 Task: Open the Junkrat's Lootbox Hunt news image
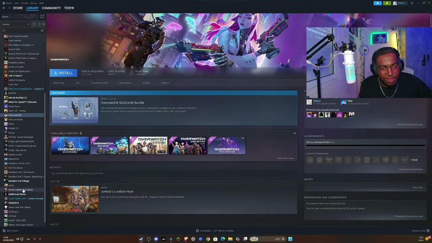[x=75, y=199]
